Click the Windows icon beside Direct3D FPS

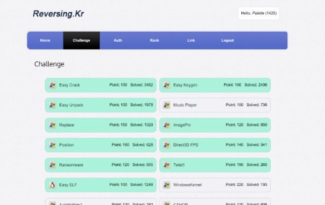[x=166, y=145]
